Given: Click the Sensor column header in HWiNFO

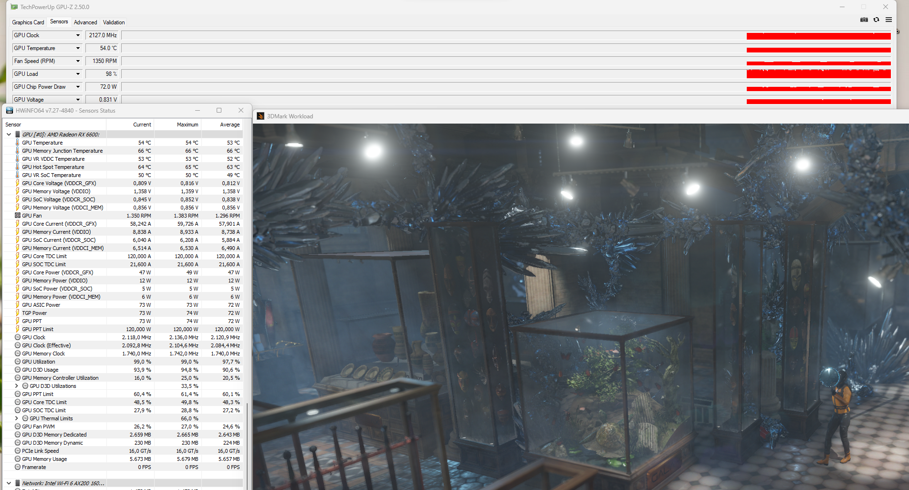Looking at the screenshot, I should pyautogui.click(x=54, y=125).
